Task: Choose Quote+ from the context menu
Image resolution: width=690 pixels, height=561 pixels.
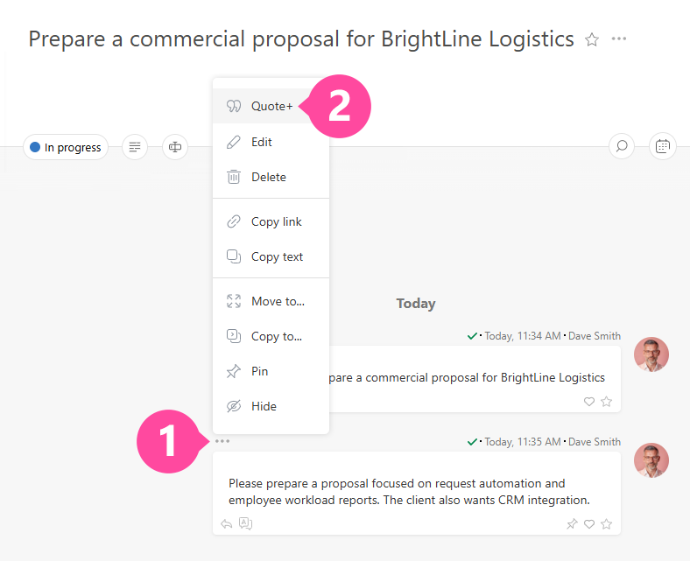Action: click(x=271, y=106)
